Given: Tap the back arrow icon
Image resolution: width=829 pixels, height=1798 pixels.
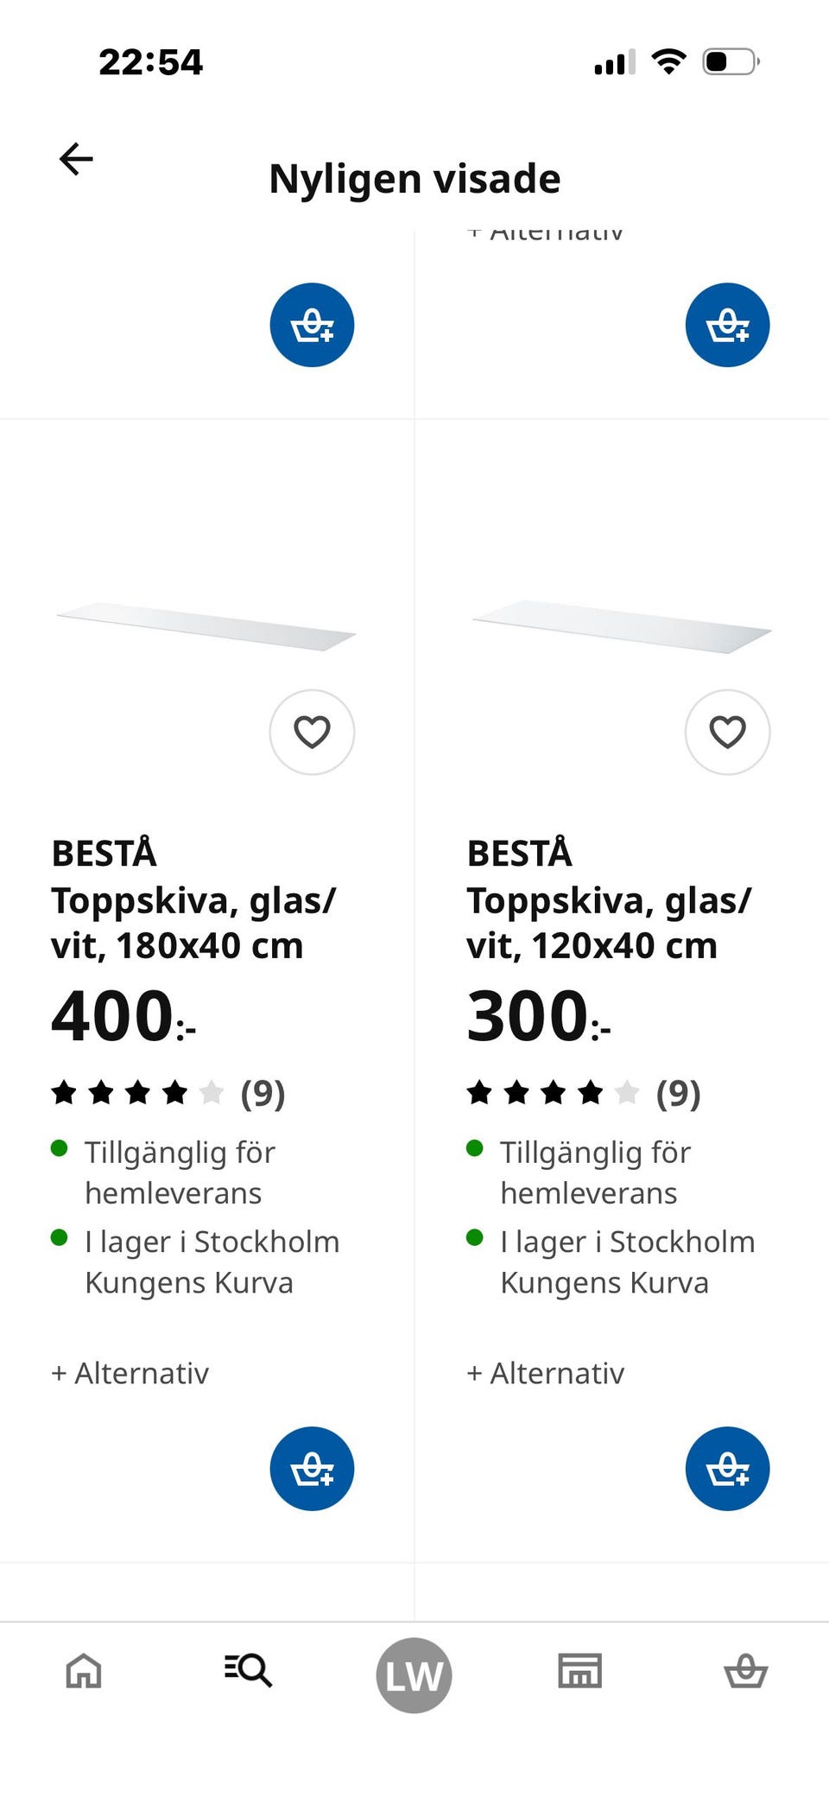Looking at the screenshot, I should [76, 159].
